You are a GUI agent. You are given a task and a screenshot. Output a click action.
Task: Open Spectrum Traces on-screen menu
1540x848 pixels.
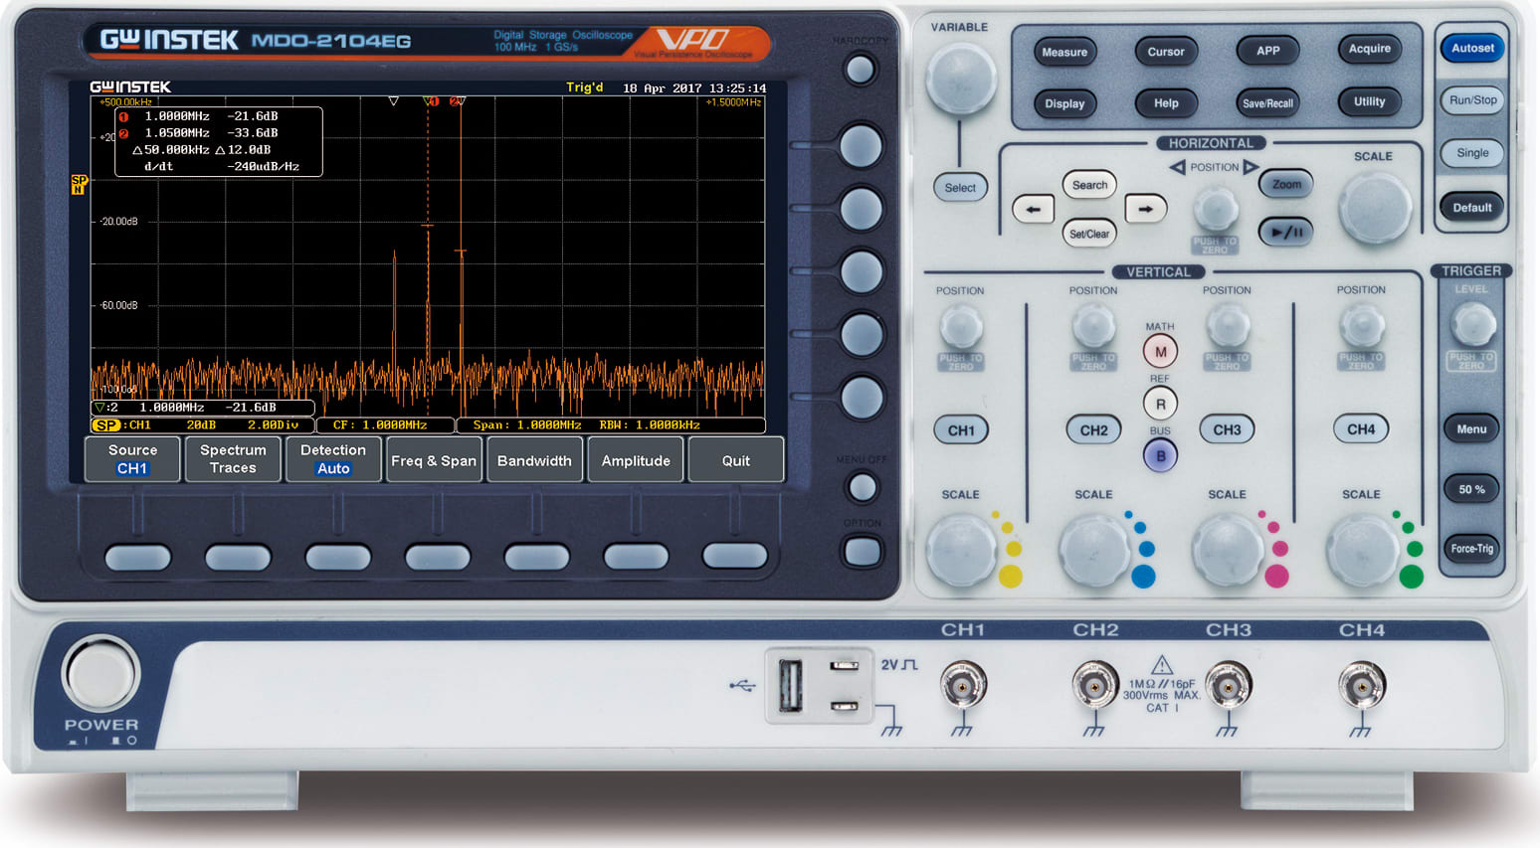(x=233, y=459)
